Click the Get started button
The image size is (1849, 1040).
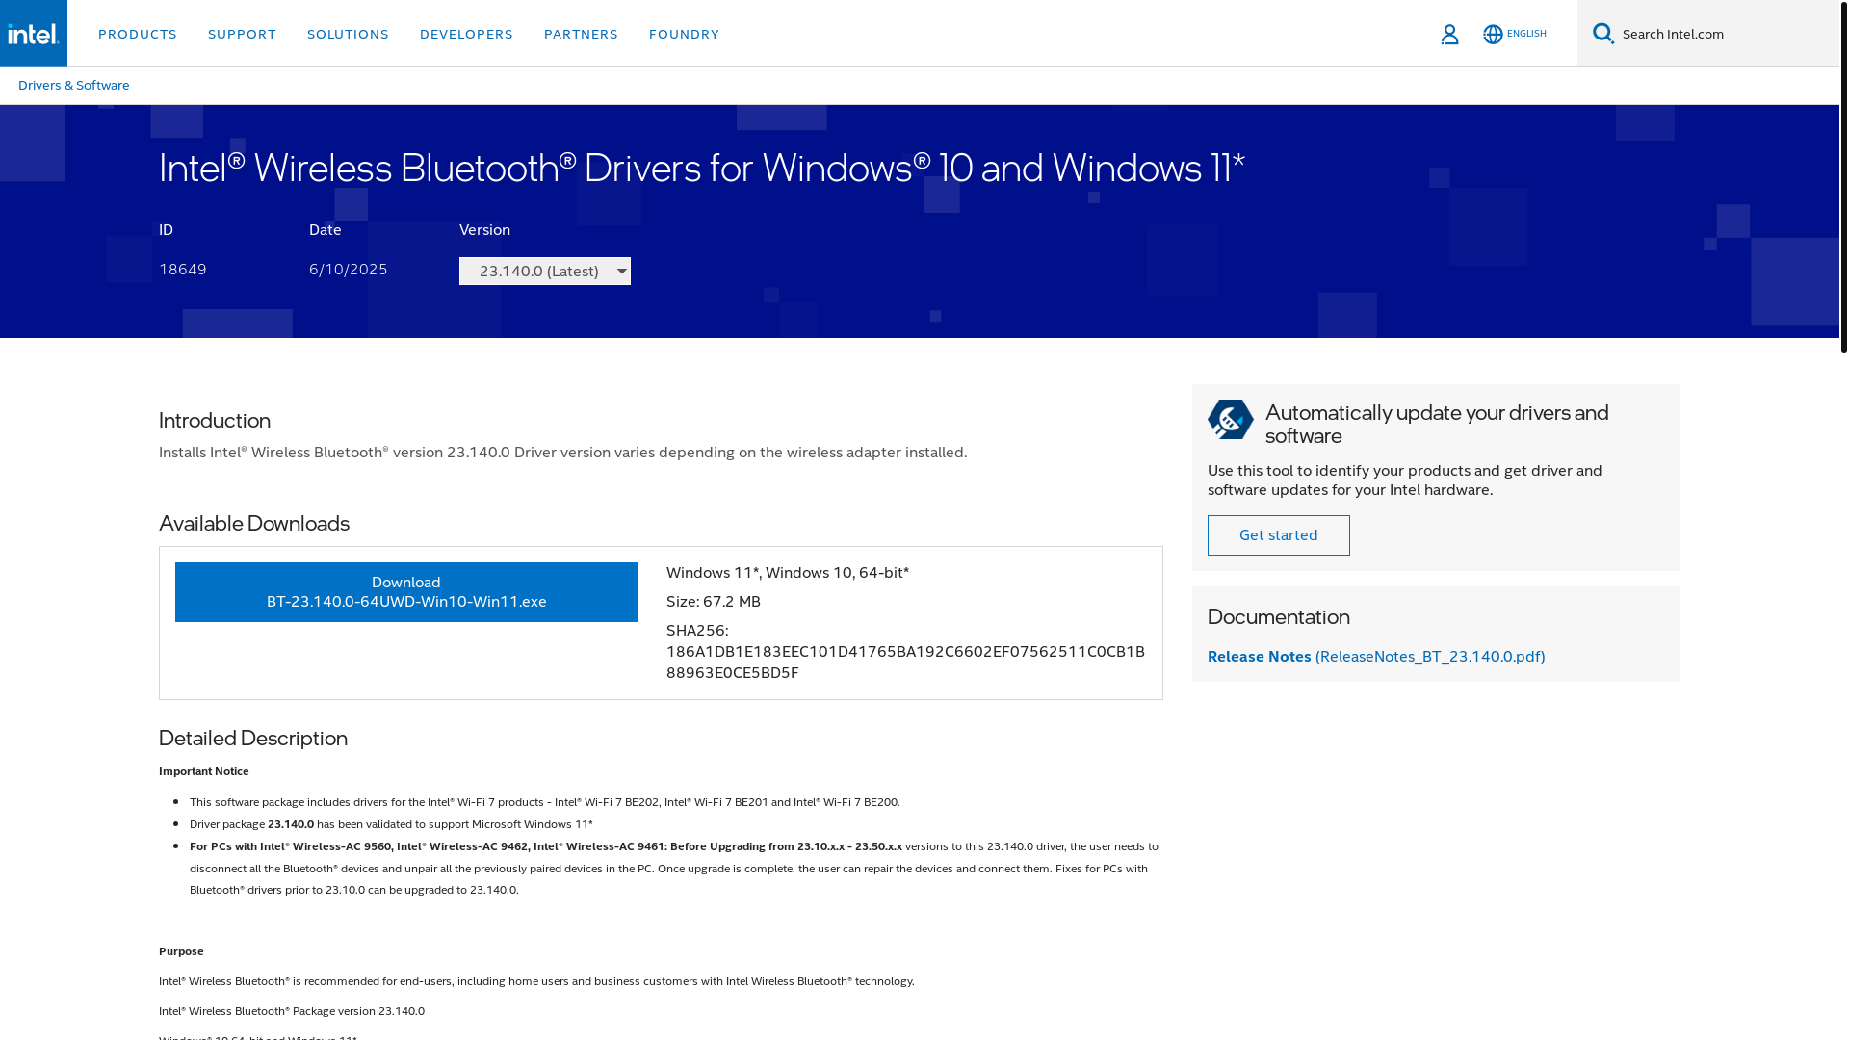point(1279,535)
